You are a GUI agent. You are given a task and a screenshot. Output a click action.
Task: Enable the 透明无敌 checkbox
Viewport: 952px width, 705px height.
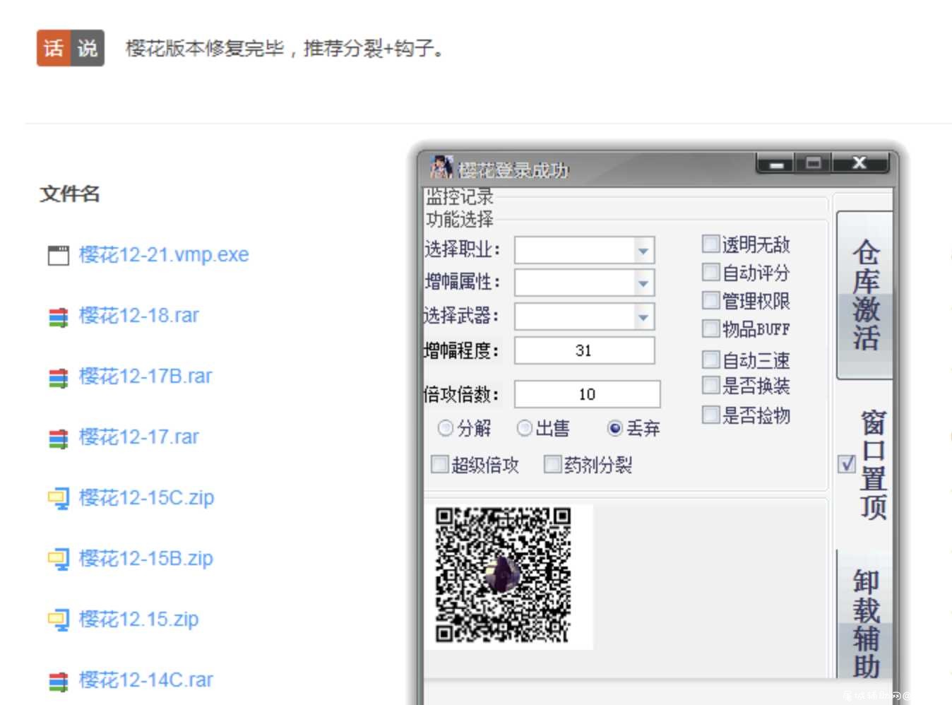(x=710, y=244)
